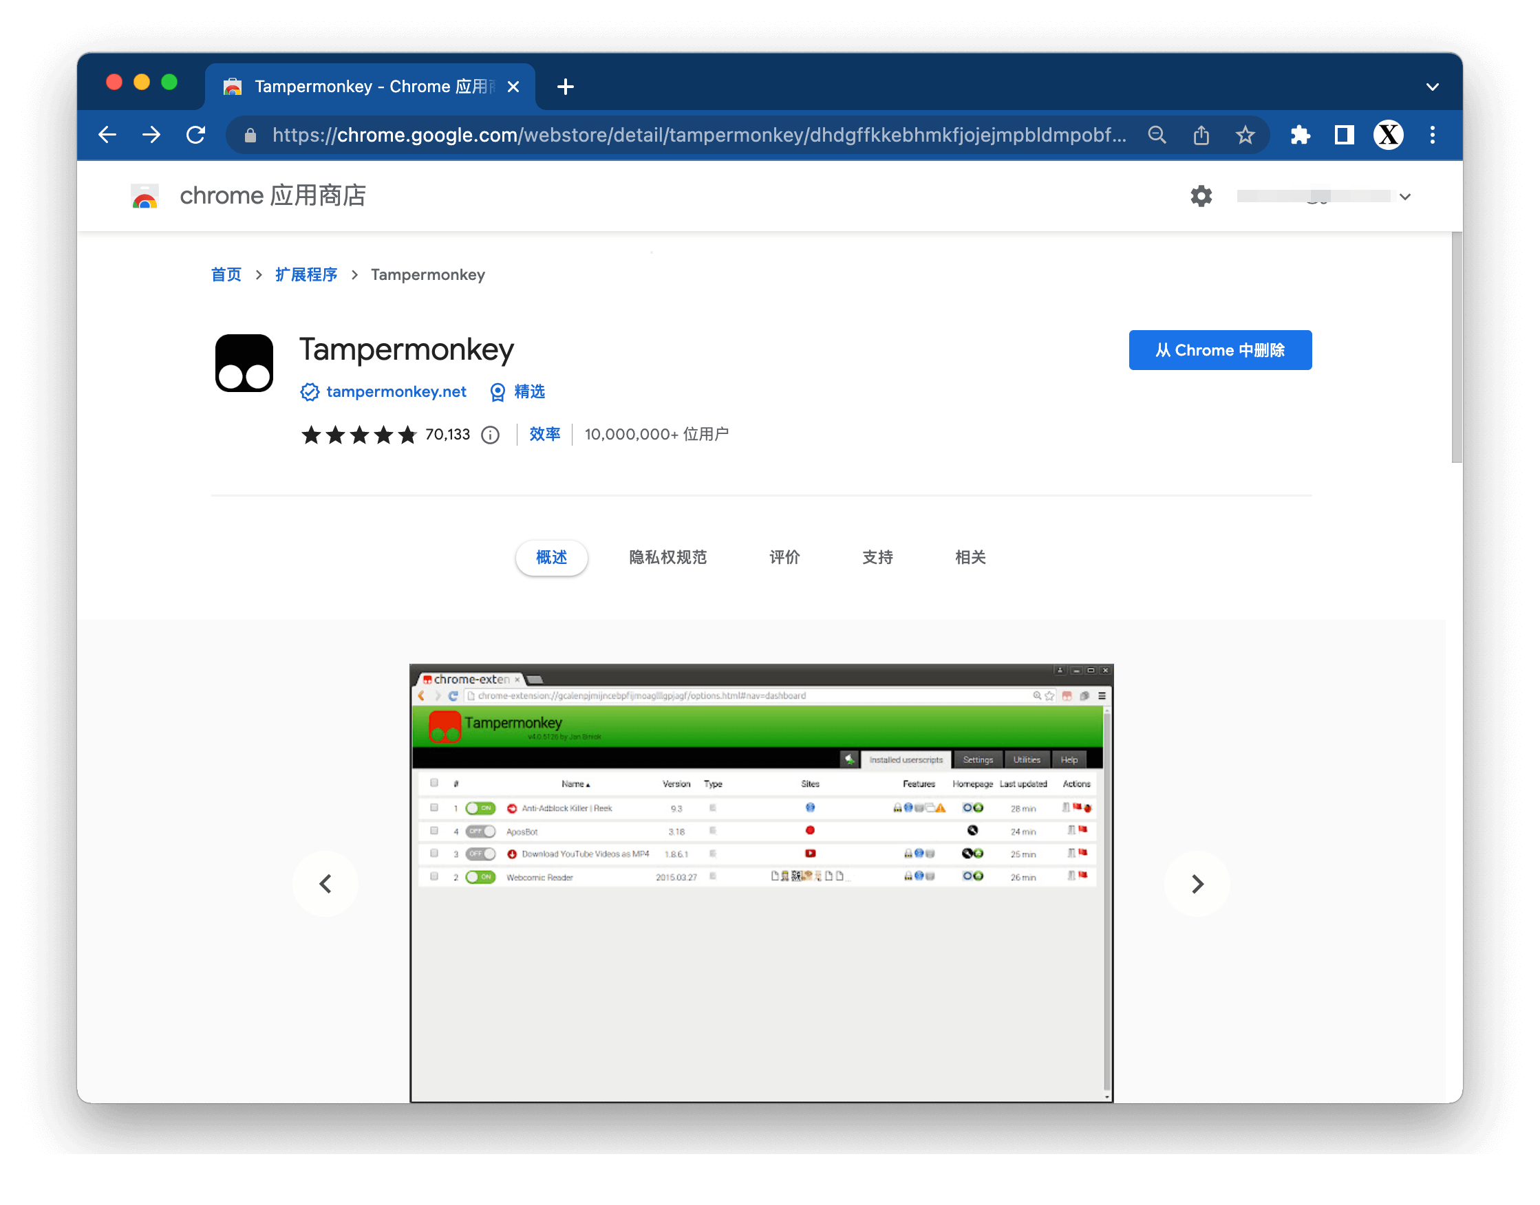The height and width of the screenshot is (1205, 1540).
Task: Go back to the previous page
Action: (x=107, y=135)
